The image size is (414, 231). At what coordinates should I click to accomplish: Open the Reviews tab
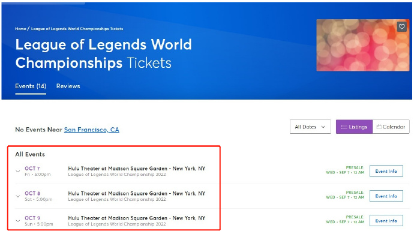pos(68,86)
